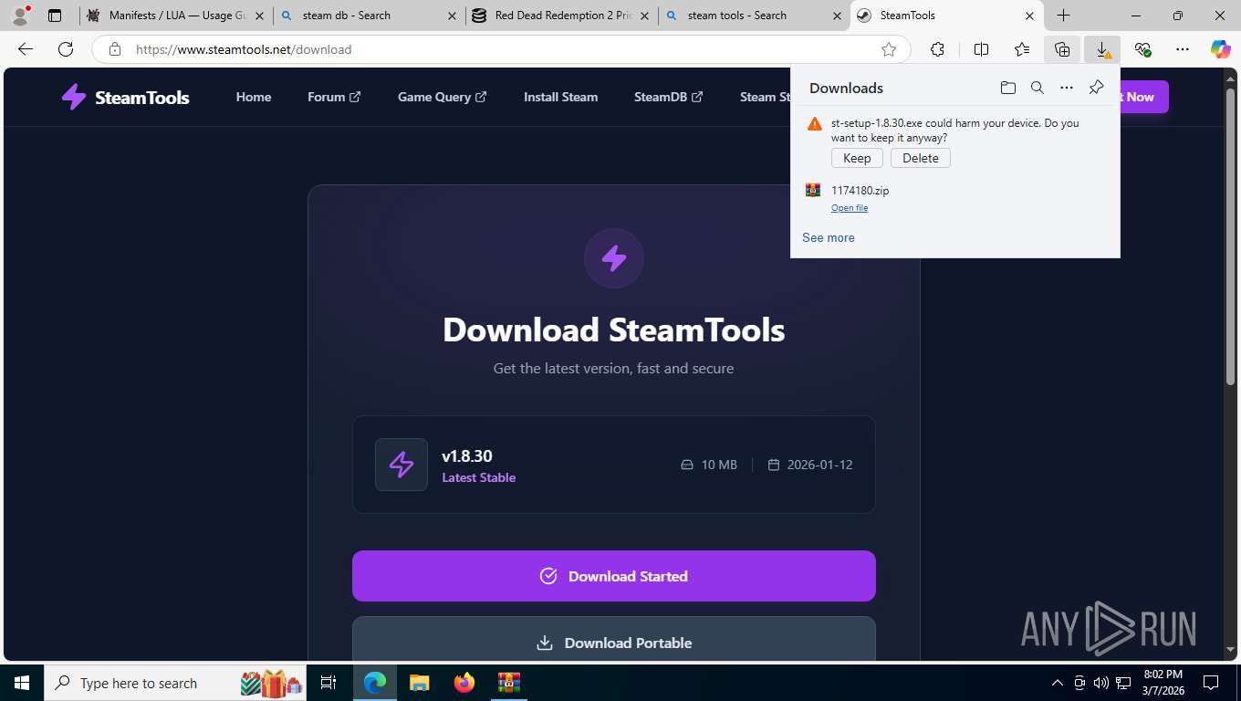Pin the Downloads panel
Screen dimensions: 1241x701
click(x=1096, y=88)
